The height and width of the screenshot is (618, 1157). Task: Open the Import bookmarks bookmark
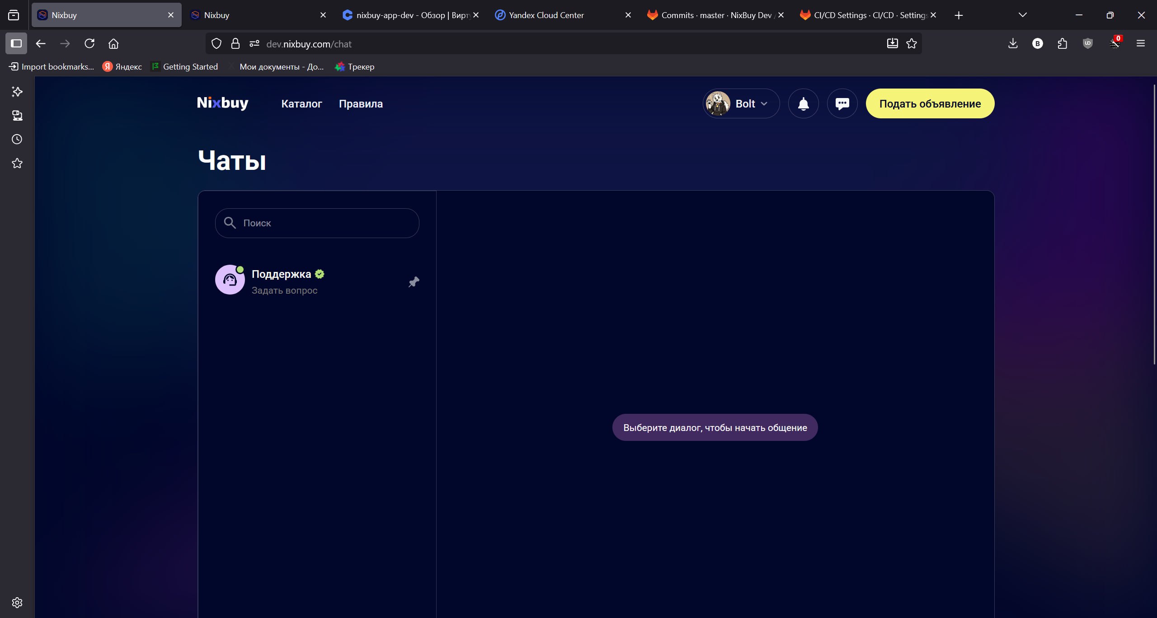[52, 66]
